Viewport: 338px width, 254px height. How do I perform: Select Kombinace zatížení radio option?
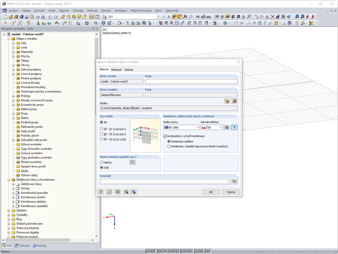[169, 141]
